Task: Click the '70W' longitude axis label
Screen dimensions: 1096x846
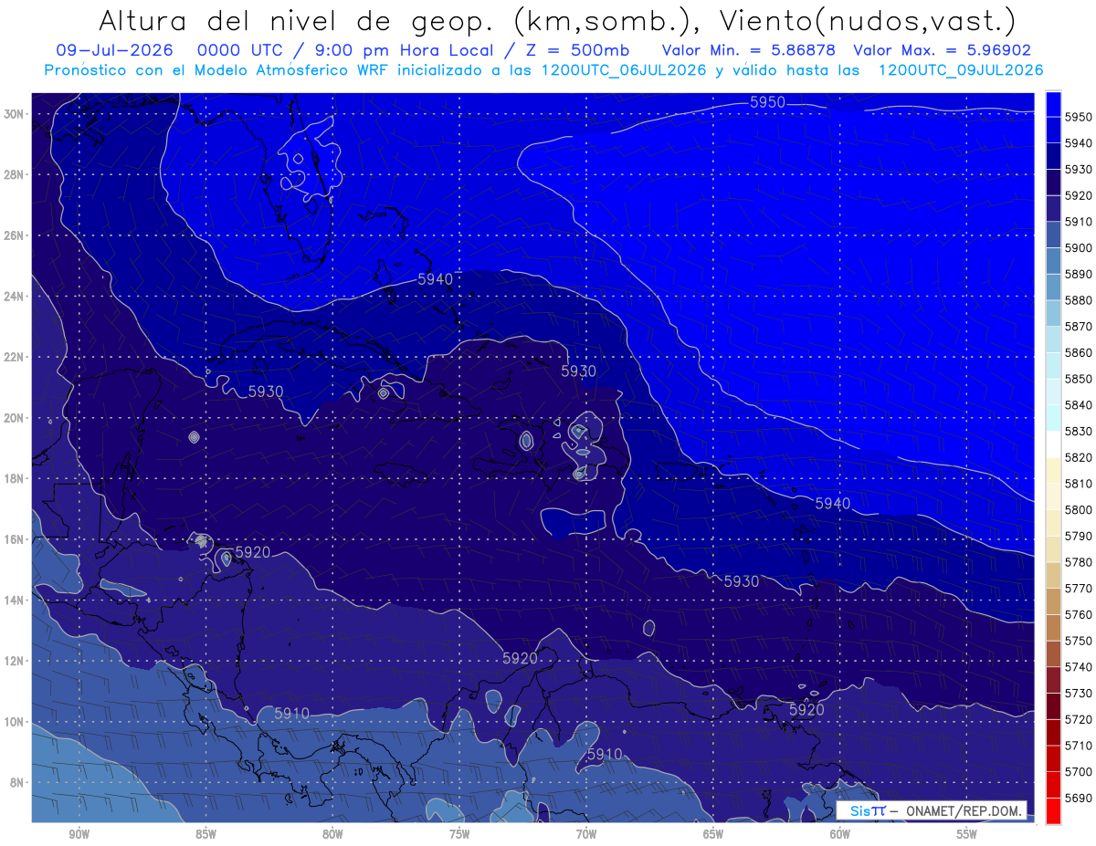Action: pos(586,834)
